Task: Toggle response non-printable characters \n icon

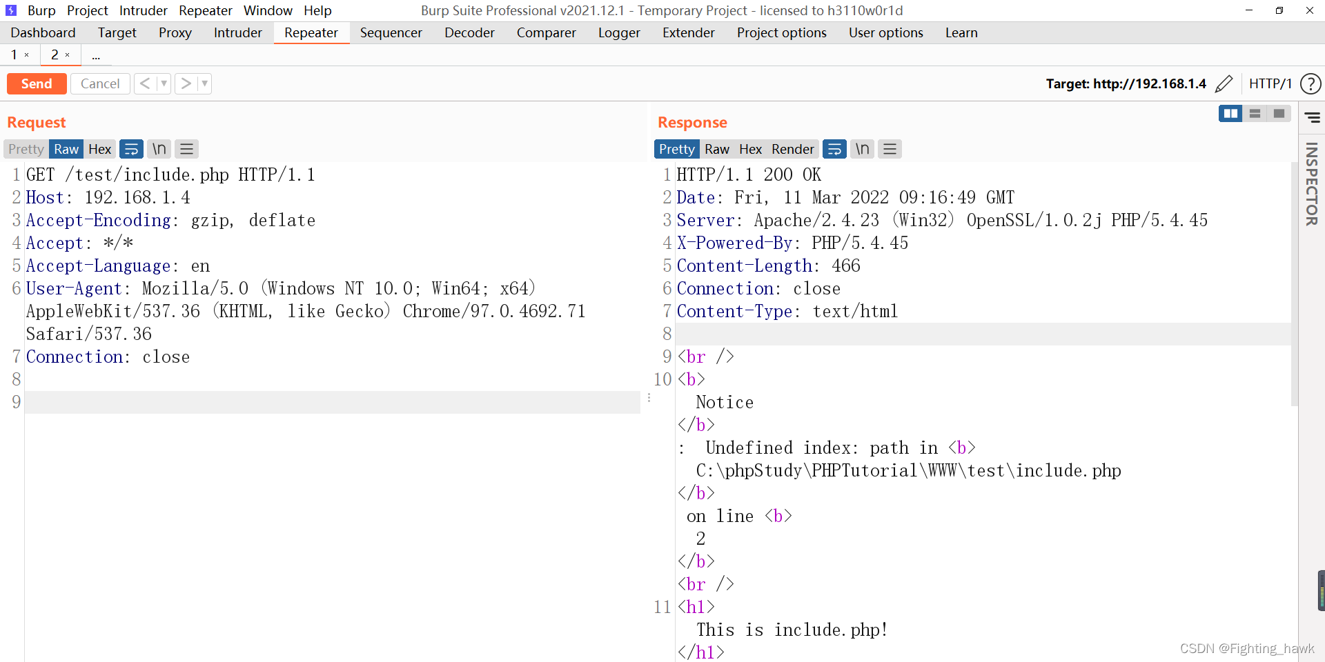Action: coord(863,149)
